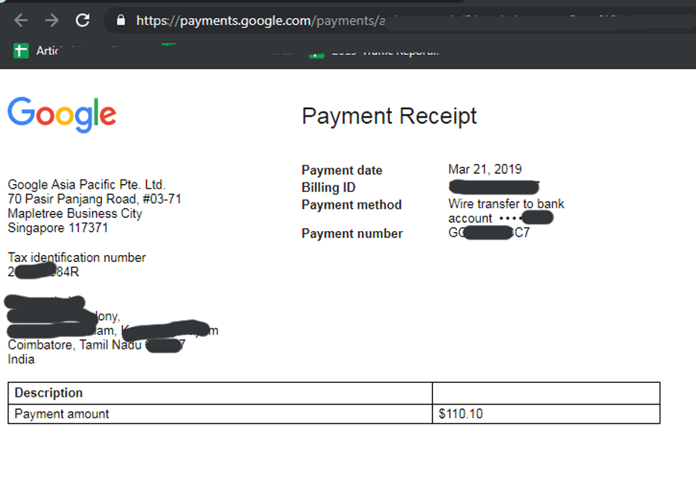Select the date Mar 21, 2019
This screenshot has width=696, height=494.
[485, 169]
